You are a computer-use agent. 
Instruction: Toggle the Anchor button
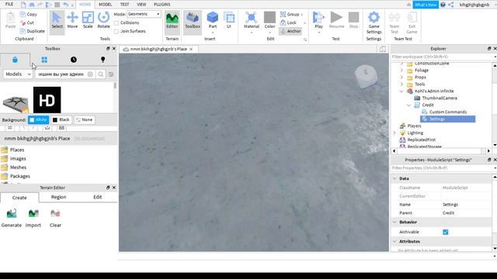pyautogui.click(x=290, y=31)
